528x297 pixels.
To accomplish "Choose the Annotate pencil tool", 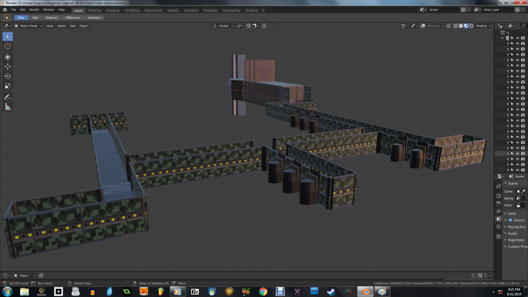I will tap(8, 97).
